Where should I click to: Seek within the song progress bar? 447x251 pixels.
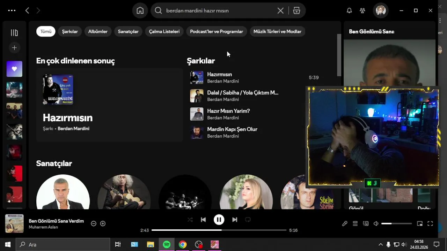pos(219,230)
